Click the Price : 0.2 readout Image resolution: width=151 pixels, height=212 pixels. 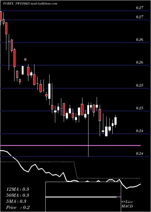tap(18, 207)
